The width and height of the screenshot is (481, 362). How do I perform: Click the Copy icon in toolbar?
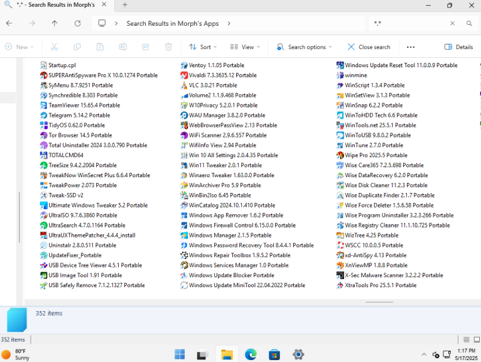[x=77, y=47]
